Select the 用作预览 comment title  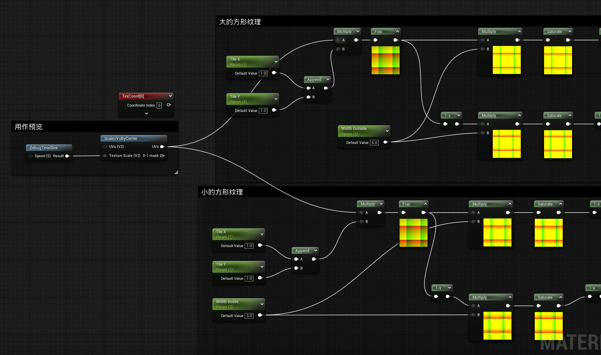[x=29, y=127]
